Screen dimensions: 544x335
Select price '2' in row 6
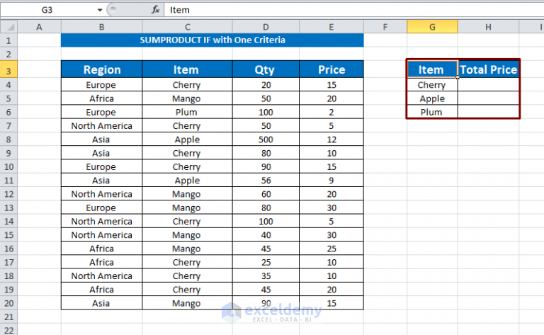(331, 112)
